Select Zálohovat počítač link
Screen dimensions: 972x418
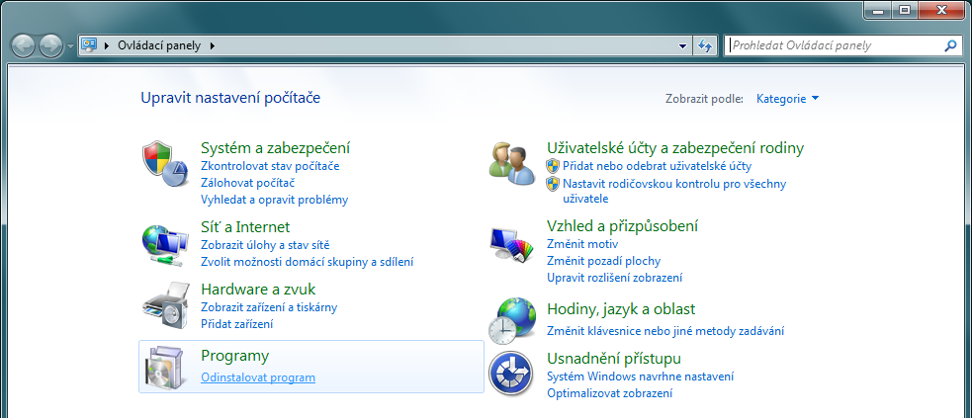point(247,183)
